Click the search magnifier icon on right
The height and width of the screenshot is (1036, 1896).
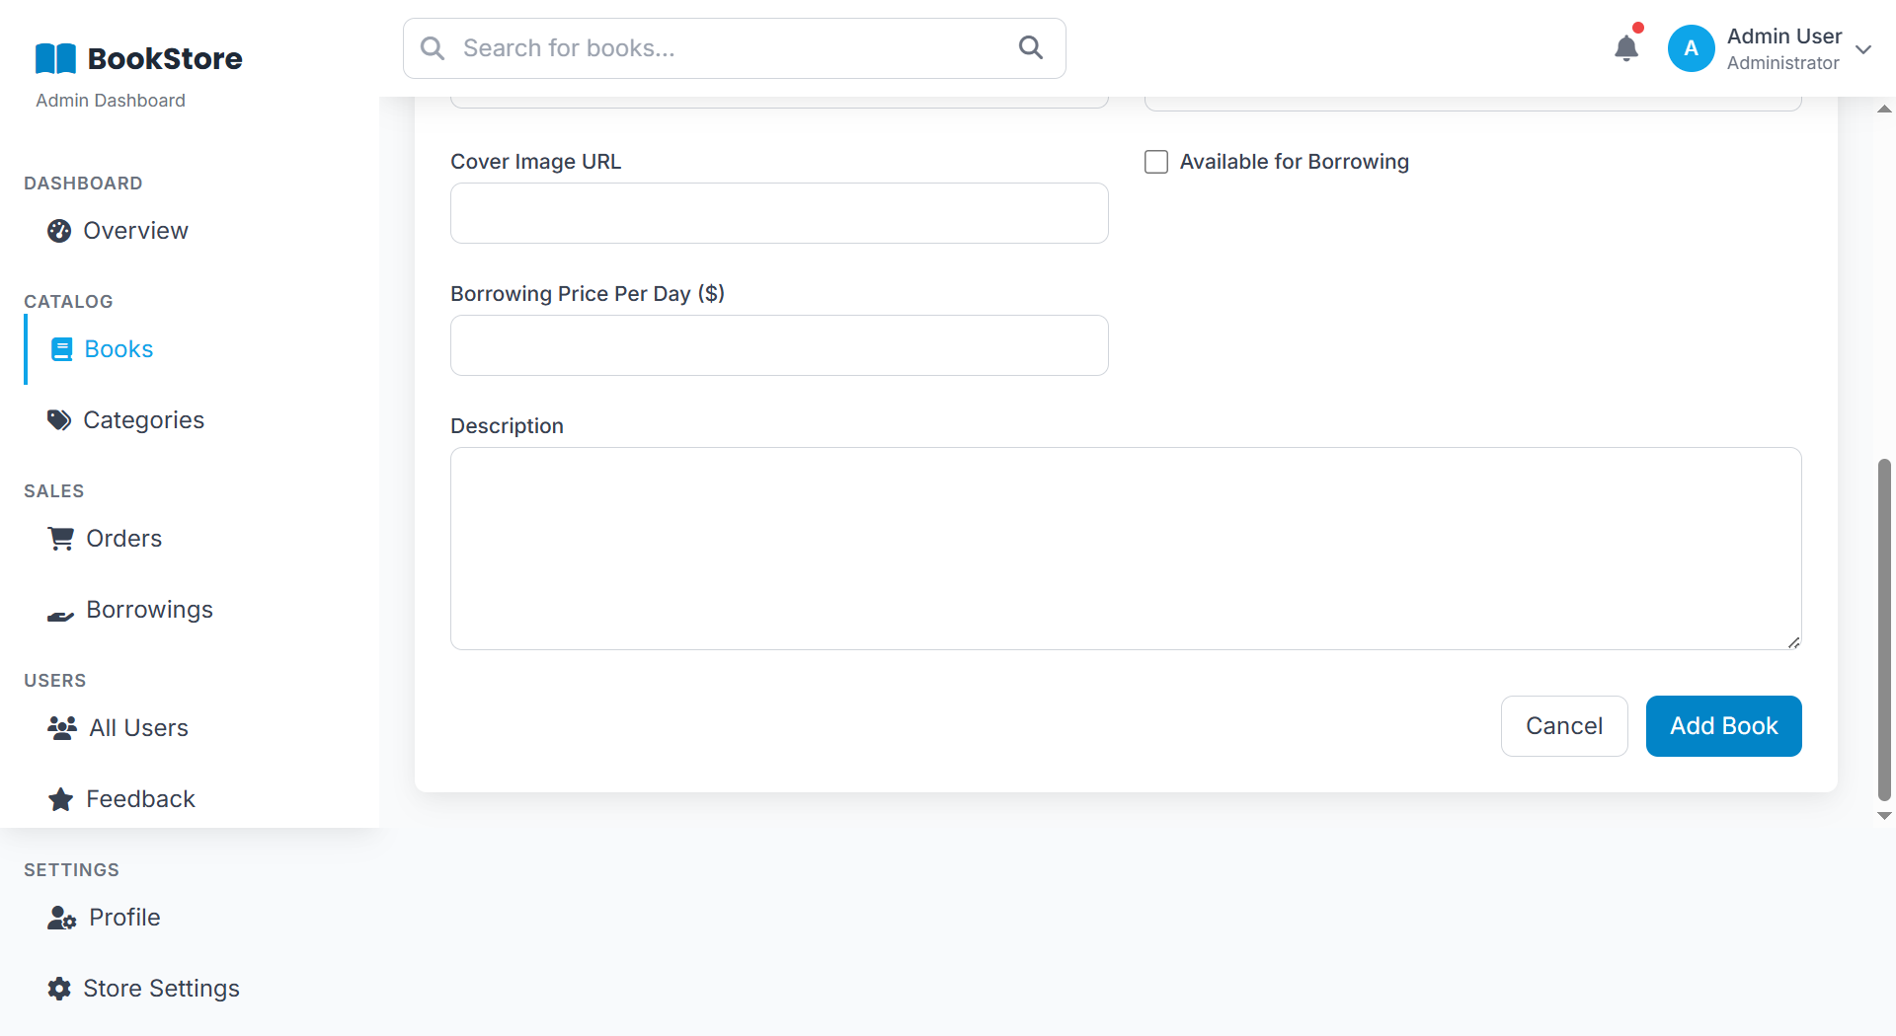[x=1030, y=47]
